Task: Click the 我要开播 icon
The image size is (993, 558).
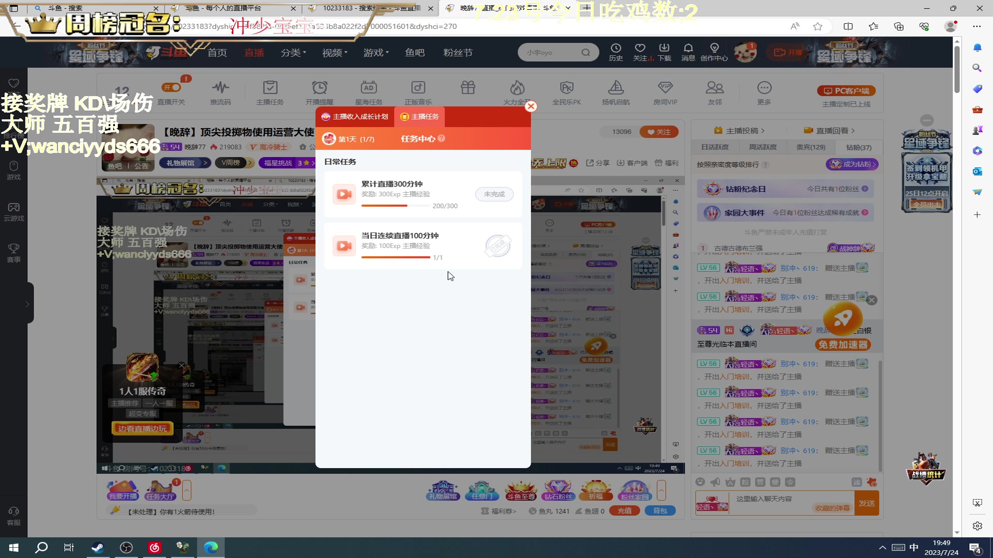Action: pos(123,490)
